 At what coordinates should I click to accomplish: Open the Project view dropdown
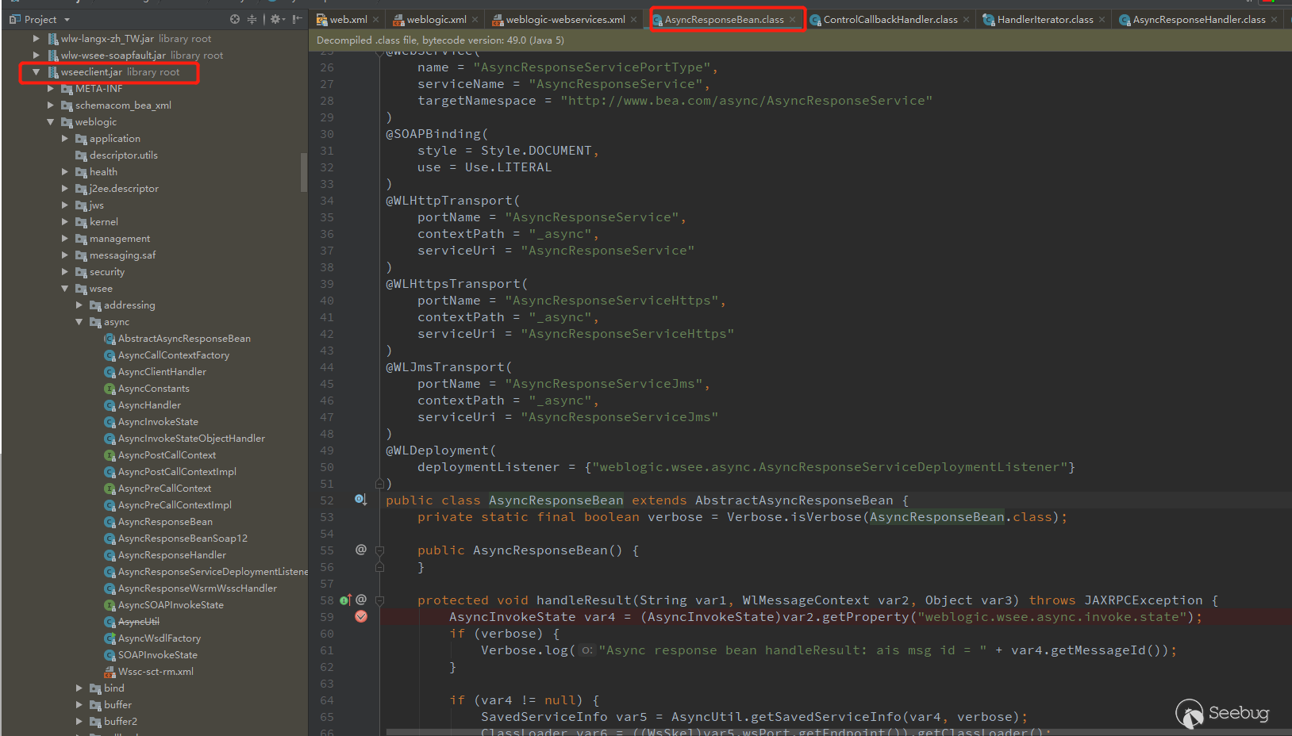pyautogui.click(x=67, y=20)
